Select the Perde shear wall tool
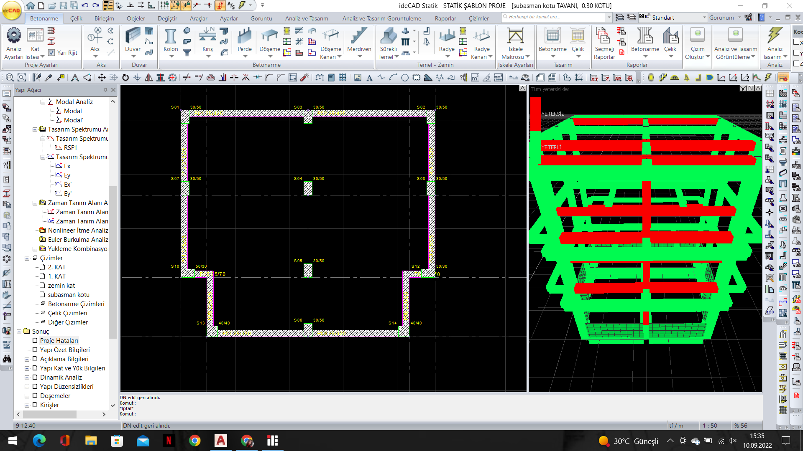The width and height of the screenshot is (803, 451). 245,42
